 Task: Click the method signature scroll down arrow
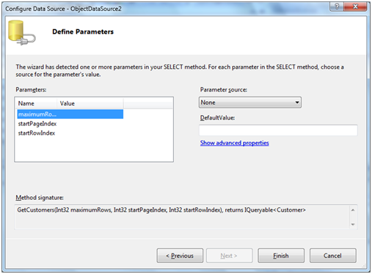[x=353, y=224]
